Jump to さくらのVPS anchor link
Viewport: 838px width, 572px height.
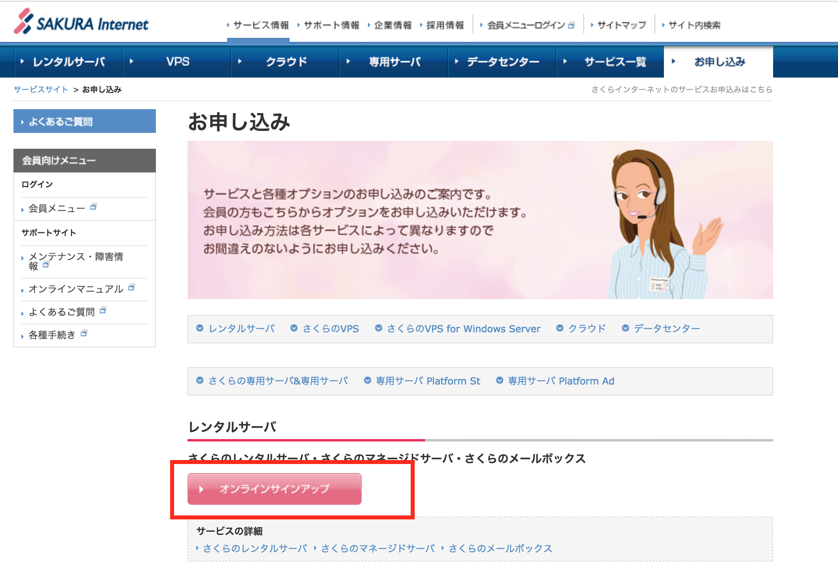click(331, 328)
